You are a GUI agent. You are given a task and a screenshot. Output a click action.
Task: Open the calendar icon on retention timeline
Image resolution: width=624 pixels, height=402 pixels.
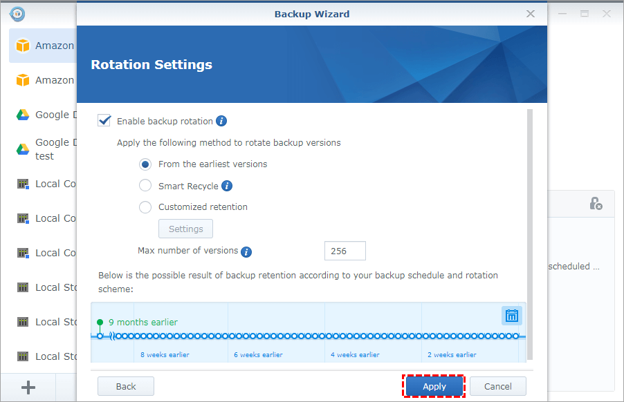511,316
